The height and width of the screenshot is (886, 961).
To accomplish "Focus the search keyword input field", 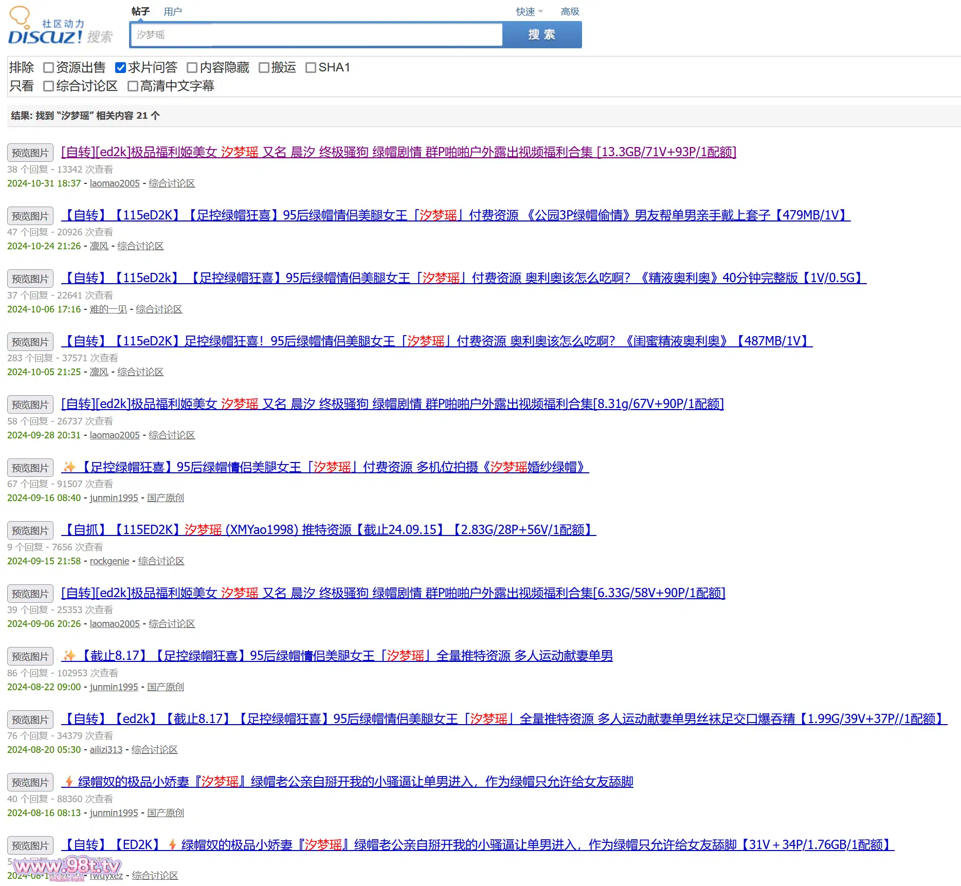I will [x=316, y=34].
